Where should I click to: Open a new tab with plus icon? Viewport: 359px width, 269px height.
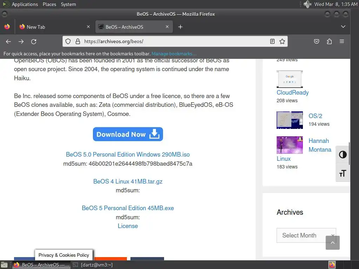click(x=181, y=27)
